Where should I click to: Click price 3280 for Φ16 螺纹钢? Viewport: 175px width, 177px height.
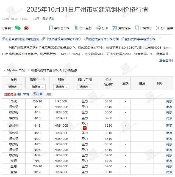coord(109,118)
